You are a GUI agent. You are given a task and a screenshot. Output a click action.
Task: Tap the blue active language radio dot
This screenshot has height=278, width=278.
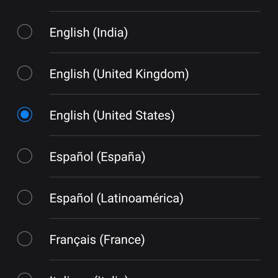point(25,115)
